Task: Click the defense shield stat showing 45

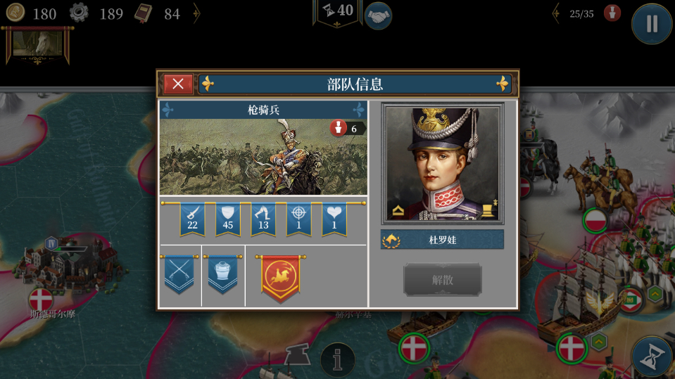Action: [228, 219]
